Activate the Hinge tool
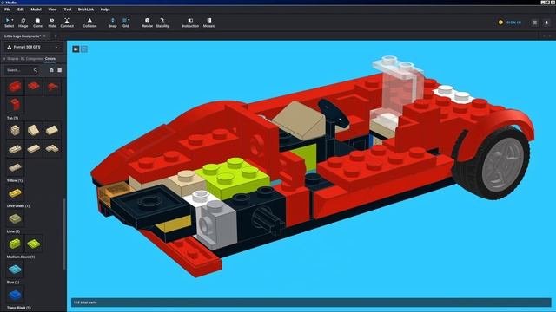The height and width of the screenshot is (312, 556). tap(23, 23)
